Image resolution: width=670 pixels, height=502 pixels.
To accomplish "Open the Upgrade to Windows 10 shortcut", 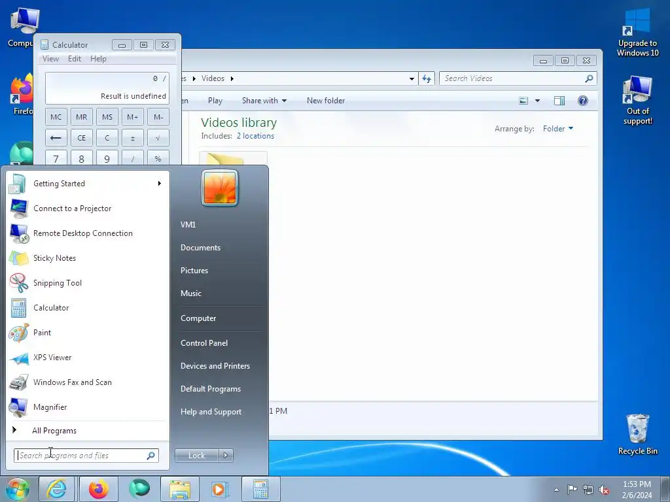I will tap(637, 33).
